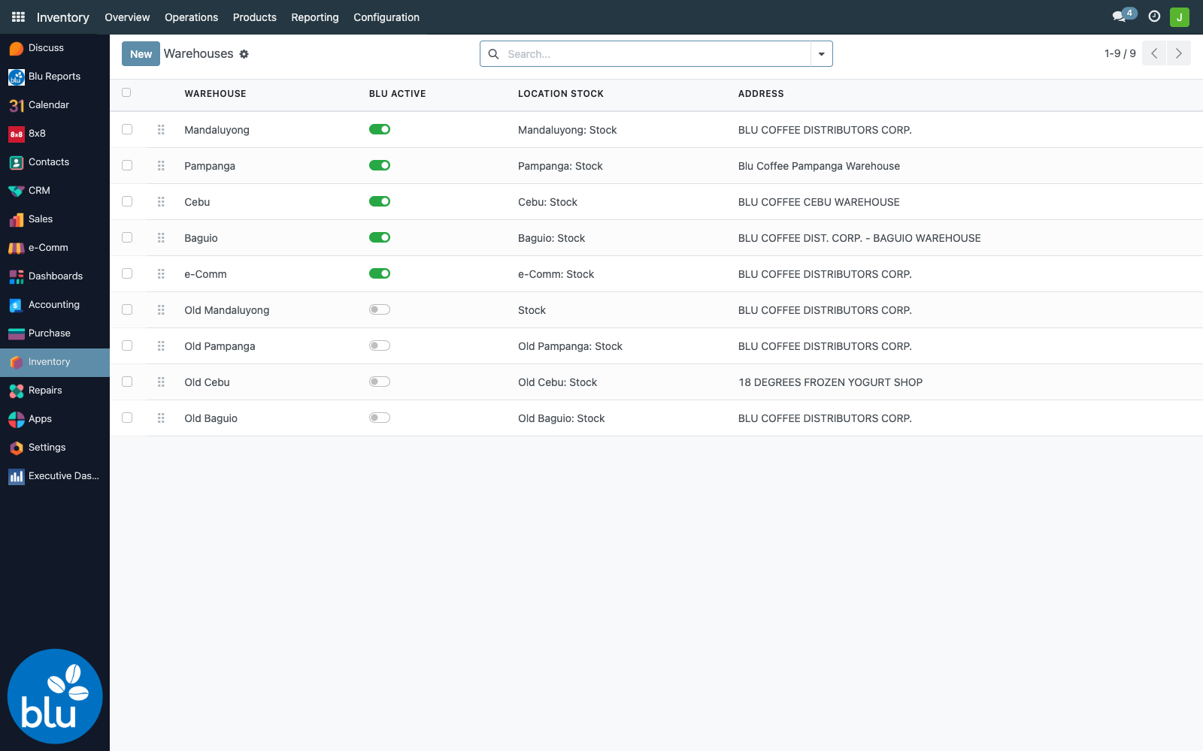Open Purchase app from sidebar
This screenshot has width=1203, height=751.
click(x=55, y=333)
